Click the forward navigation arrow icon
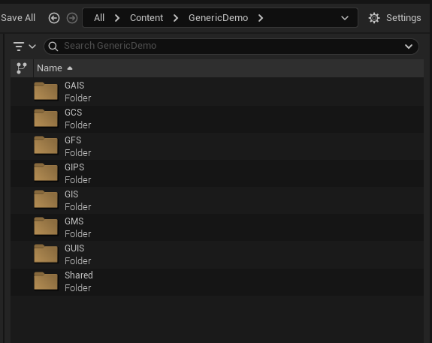Viewport: 432px width, 343px height. pyautogui.click(x=72, y=18)
